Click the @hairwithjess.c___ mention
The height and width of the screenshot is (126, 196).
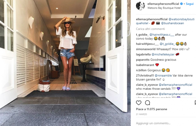(162, 35)
